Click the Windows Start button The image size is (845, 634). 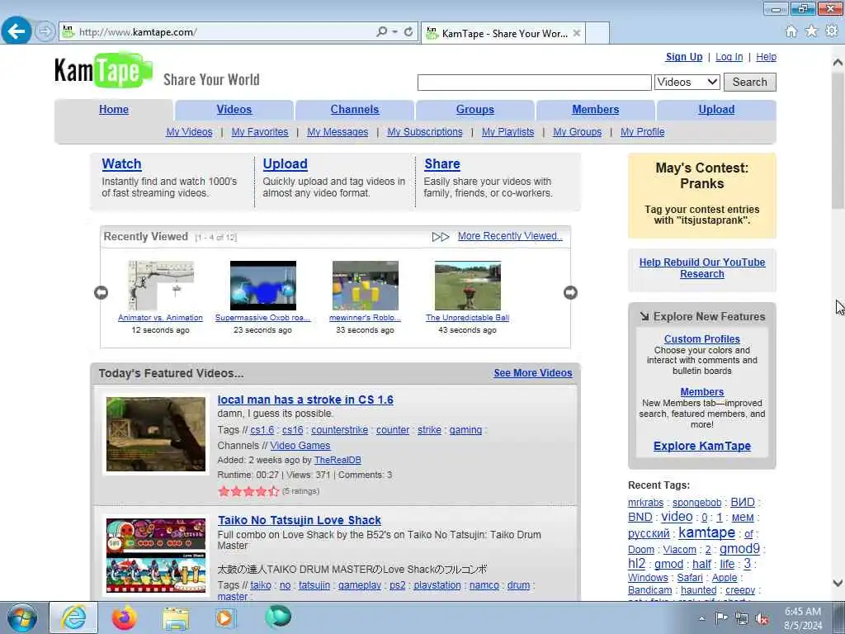(x=21, y=617)
